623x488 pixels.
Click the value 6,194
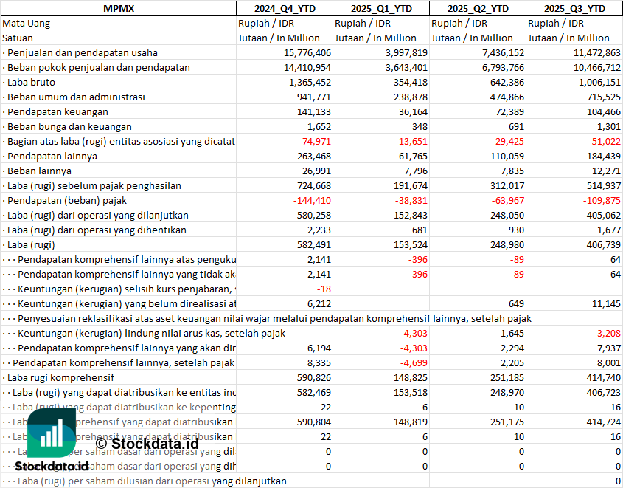click(x=319, y=348)
